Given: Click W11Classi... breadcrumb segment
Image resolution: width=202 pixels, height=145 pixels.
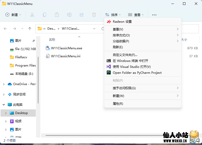Looking at the screenshot, I should coord(71,28).
